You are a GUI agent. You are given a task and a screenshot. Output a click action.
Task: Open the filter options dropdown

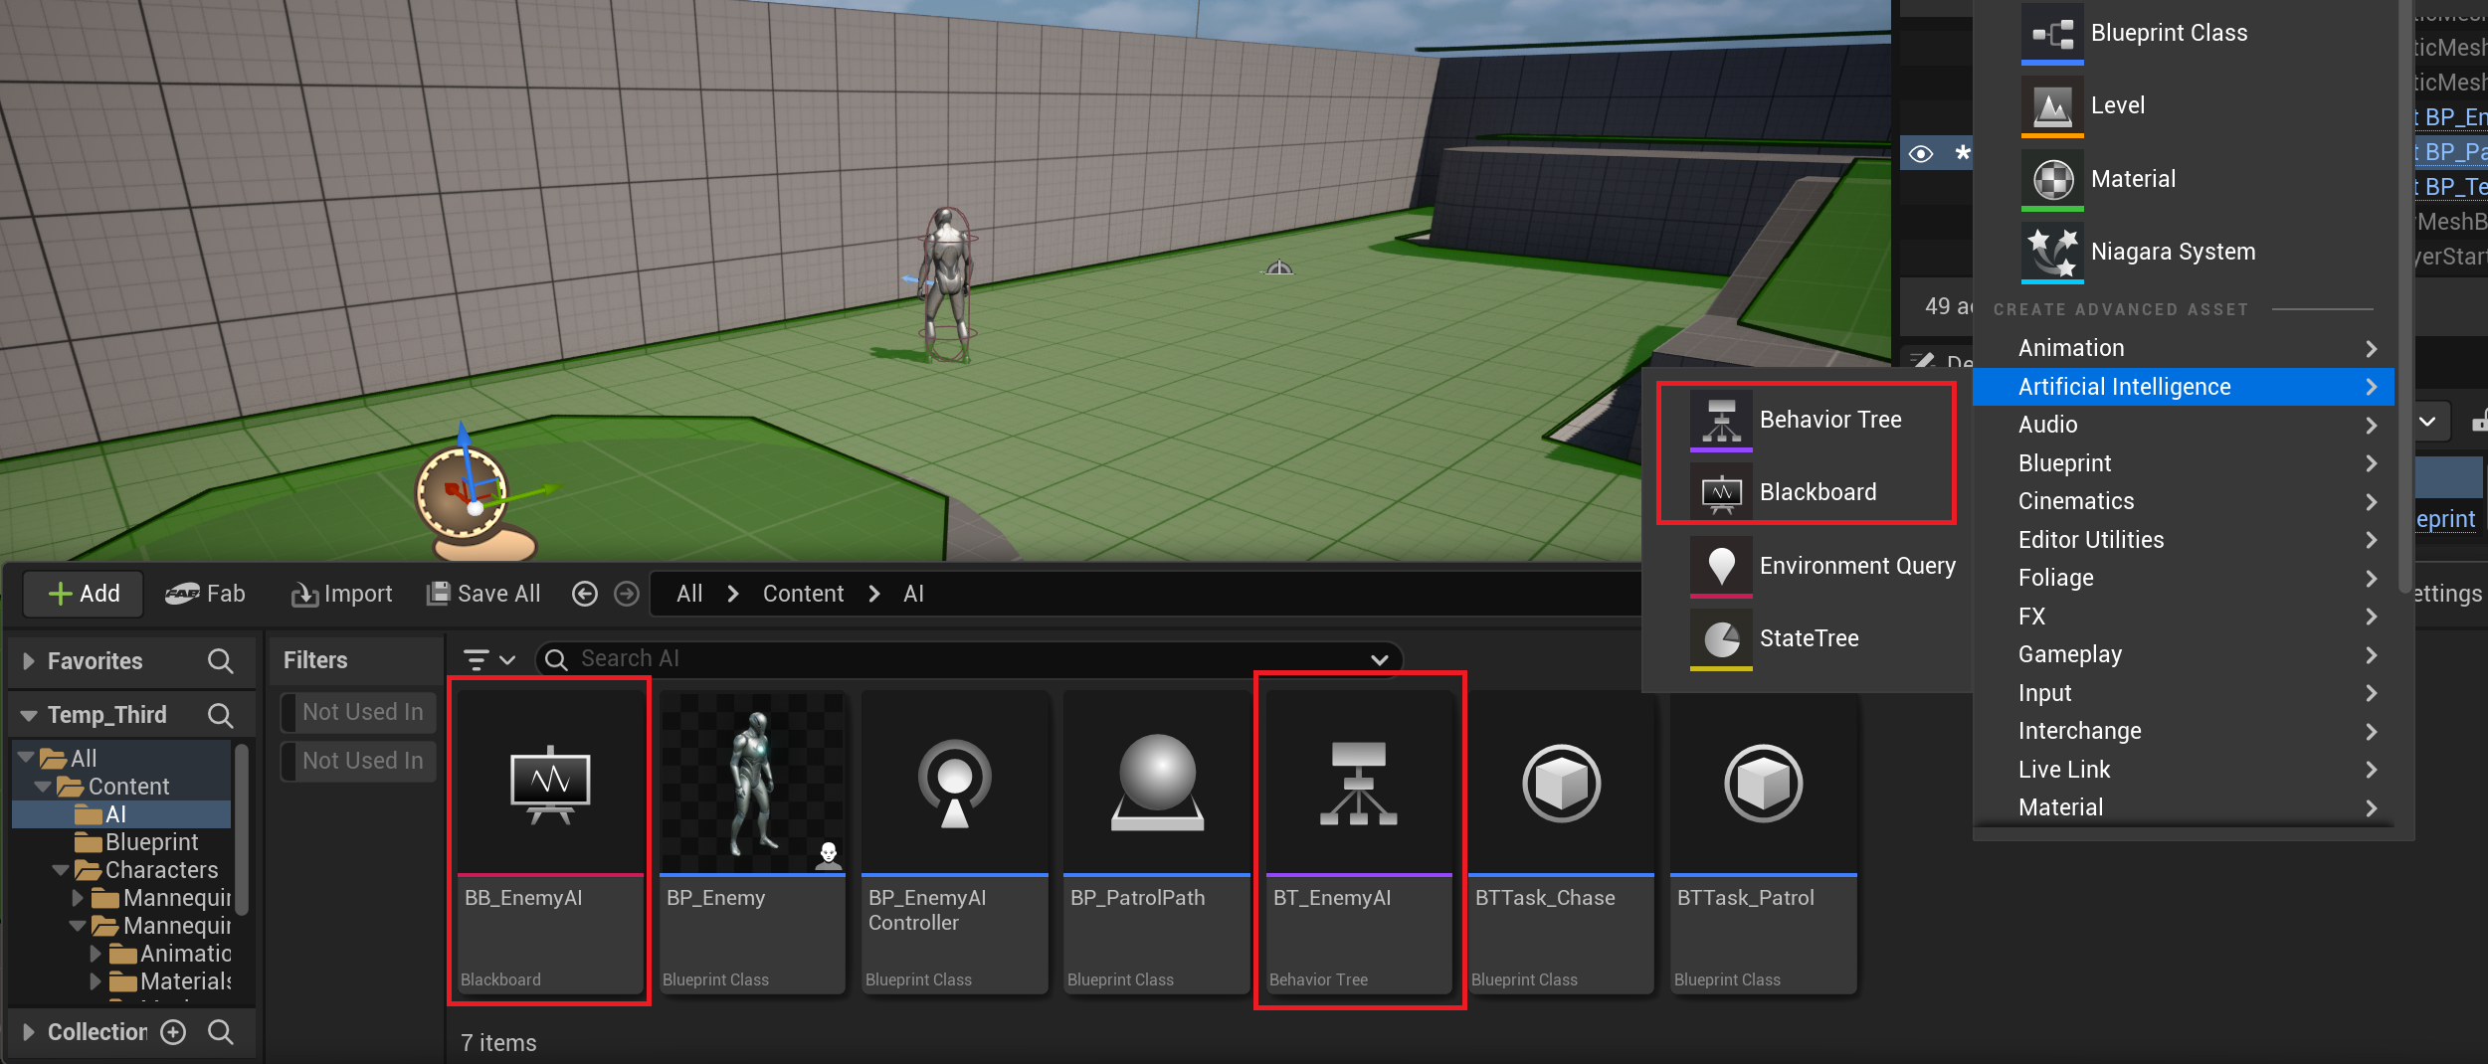coord(489,659)
